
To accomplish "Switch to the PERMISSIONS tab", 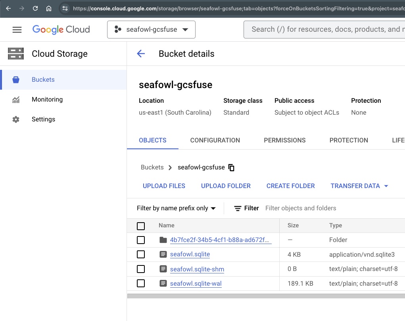I will click(285, 140).
